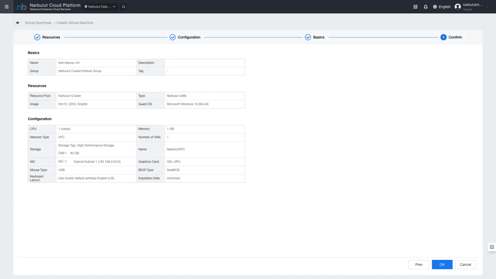Open the notifications bell
Image resolution: width=496 pixels, height=279 pixels.
425,7
